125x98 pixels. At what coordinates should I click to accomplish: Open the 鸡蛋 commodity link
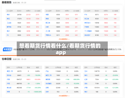[47, 14]
